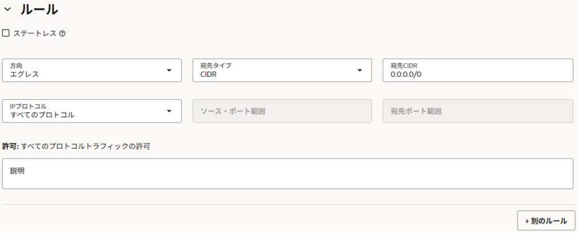Open the IPプロトコル dropdown field
The width and height of the screenshot is (578, 233).
tap(85, 111)
